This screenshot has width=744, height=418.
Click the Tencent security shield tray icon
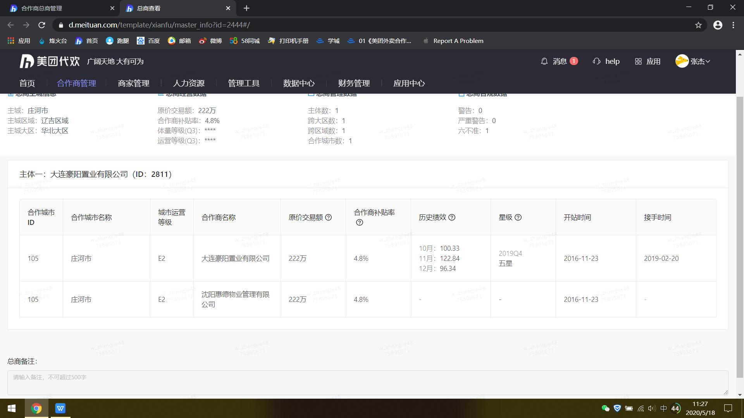pyautogui.click(x=617, y=408)
